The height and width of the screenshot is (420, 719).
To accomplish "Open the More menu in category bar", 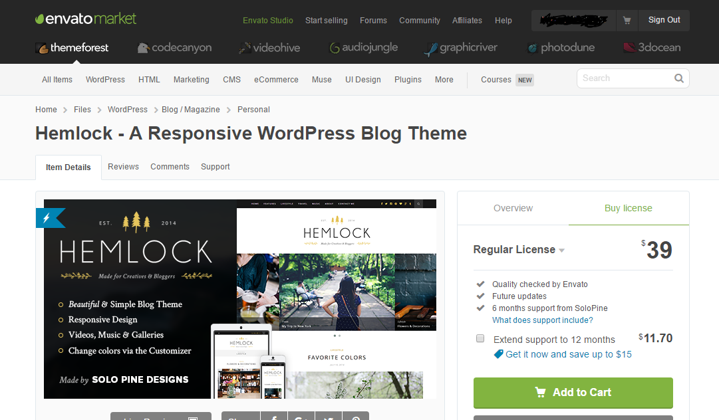I will coord(444,80).
